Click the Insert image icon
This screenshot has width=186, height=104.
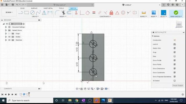pos(154,13)
